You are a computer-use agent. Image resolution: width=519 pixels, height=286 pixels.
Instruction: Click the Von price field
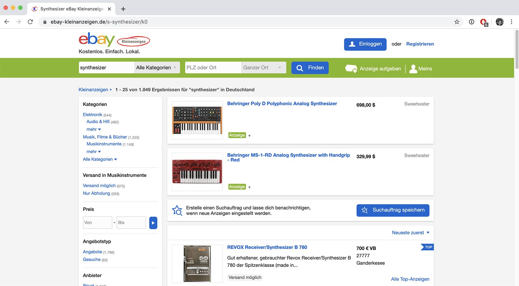pos(97,223)
